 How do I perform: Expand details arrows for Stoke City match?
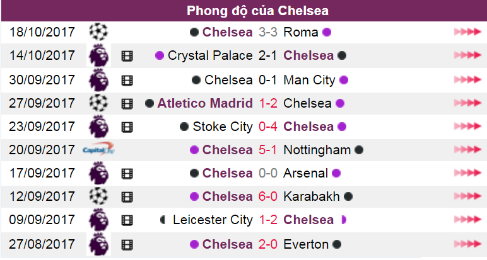pyautogui.click(x=467, y=126)
